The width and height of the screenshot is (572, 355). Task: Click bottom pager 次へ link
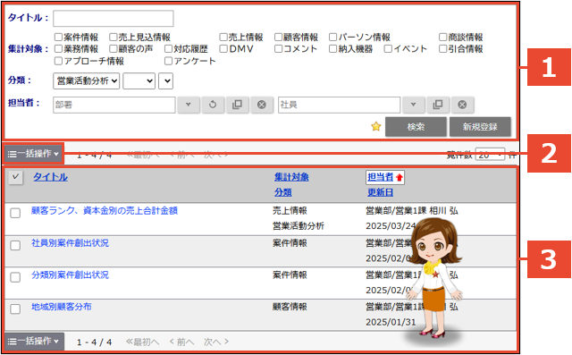point(216,342)
